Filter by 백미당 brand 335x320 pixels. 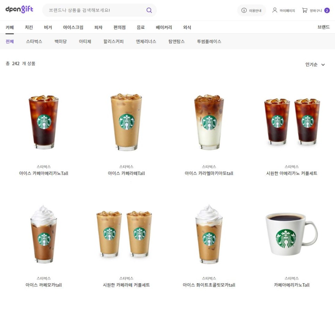point(60,42)
